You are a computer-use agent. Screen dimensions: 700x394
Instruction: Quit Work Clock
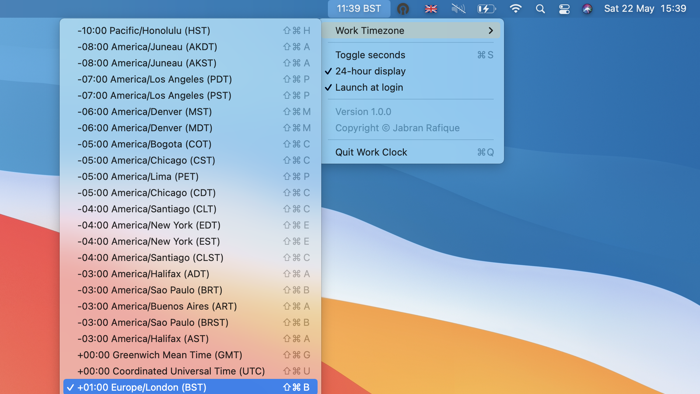[x=371, y=152]
